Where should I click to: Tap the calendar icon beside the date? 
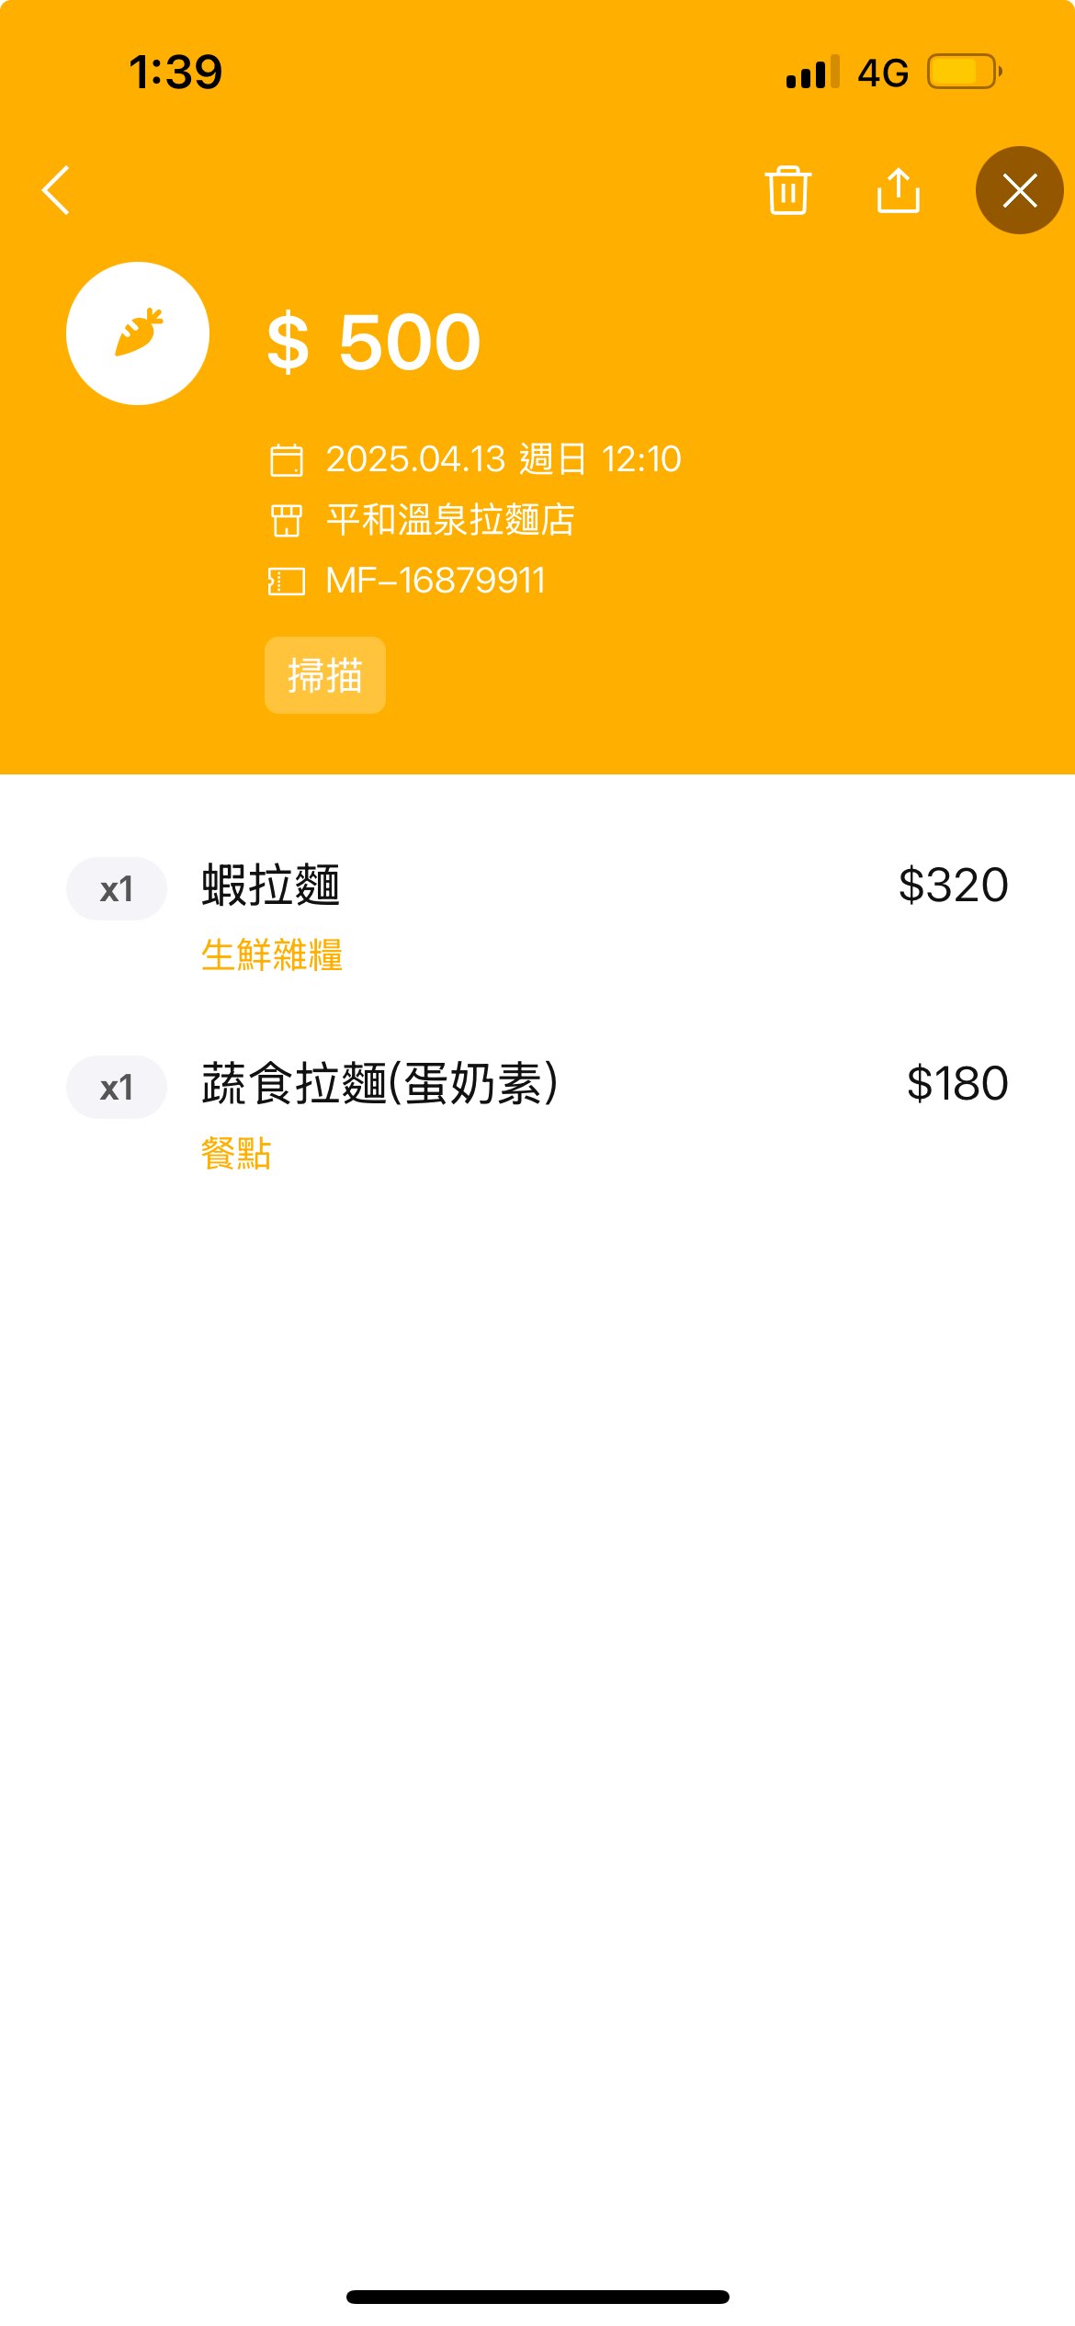pyautogui.click(x=286, y=459)
